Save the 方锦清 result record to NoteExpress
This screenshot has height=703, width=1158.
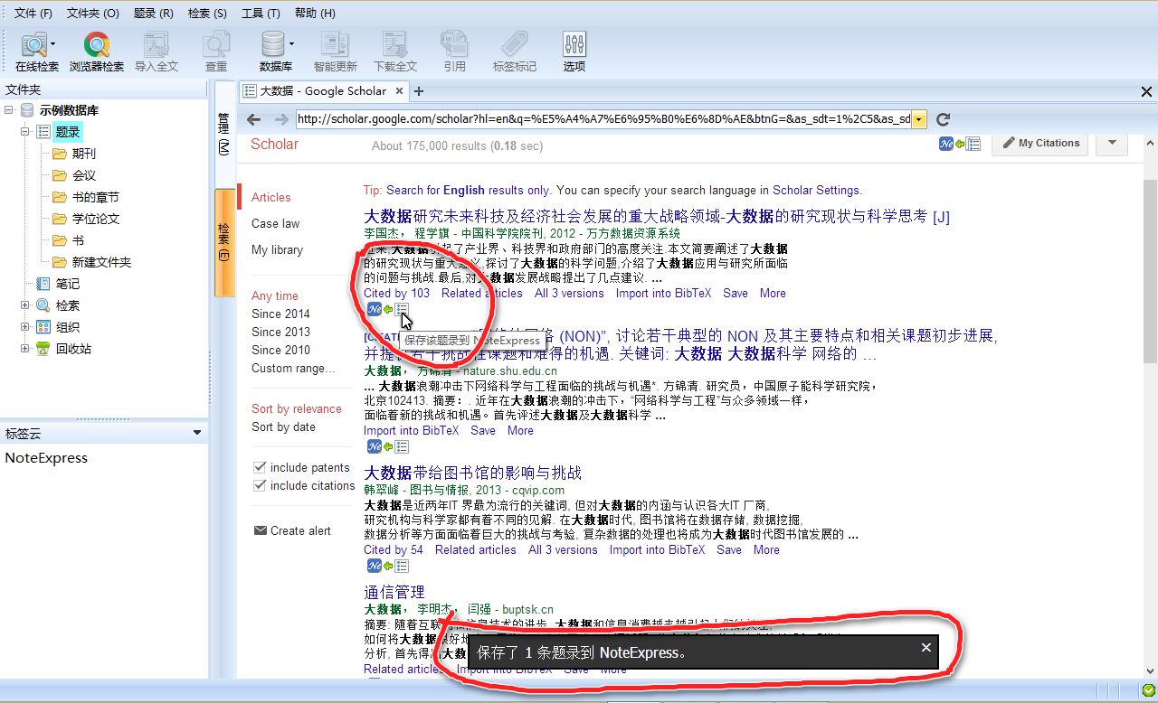coord(403,446)
